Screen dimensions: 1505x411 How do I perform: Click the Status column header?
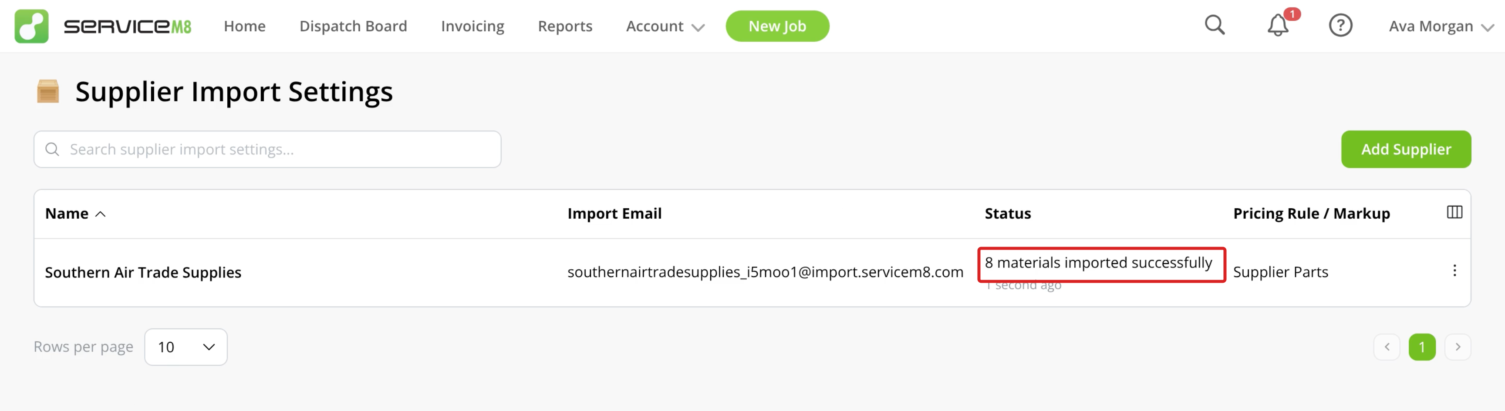[x=1008, y=214]
